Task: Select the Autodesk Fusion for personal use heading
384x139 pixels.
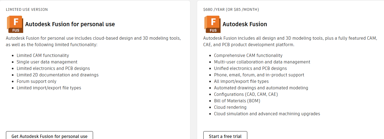Action: [x=70, y=24]
